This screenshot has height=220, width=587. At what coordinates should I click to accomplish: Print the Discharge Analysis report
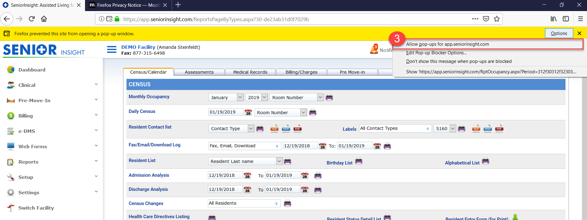pos(318,190)
